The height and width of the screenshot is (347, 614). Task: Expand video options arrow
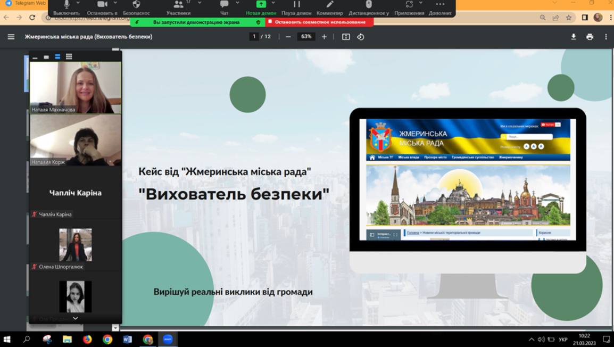click(115, 3)
